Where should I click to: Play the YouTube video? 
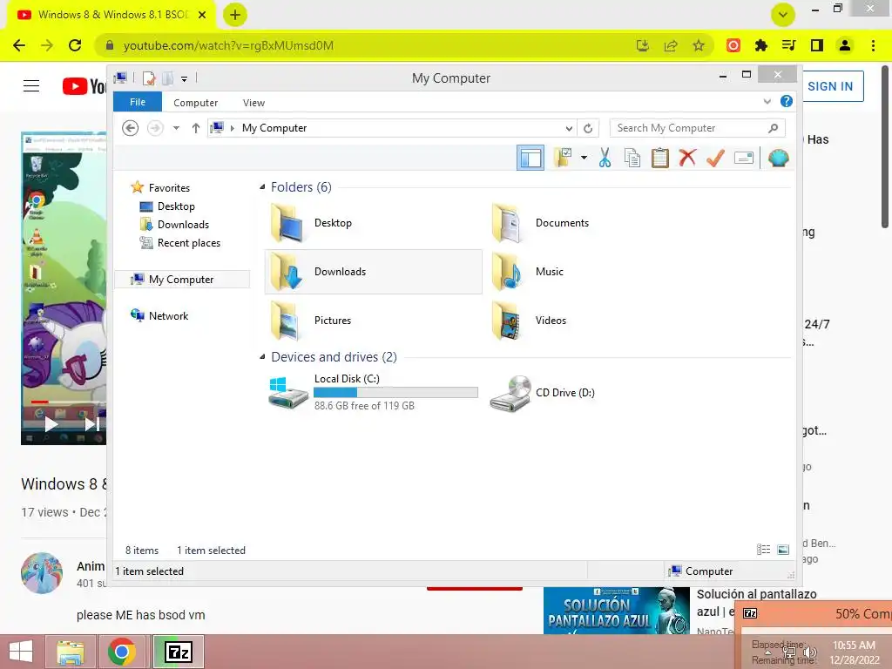[x=51, y=424]
